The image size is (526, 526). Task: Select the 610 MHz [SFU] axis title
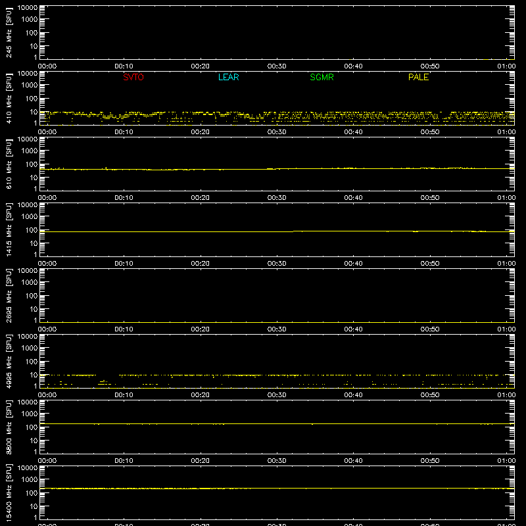9,164
